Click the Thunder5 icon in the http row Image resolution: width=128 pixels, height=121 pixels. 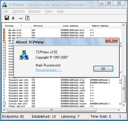click(4, 80)
